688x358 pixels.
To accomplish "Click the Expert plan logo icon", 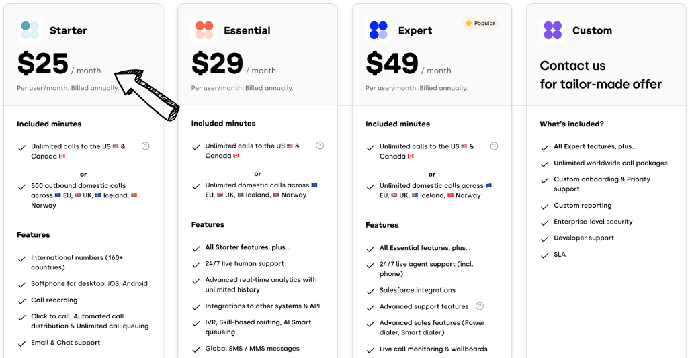I will (378, 30).
